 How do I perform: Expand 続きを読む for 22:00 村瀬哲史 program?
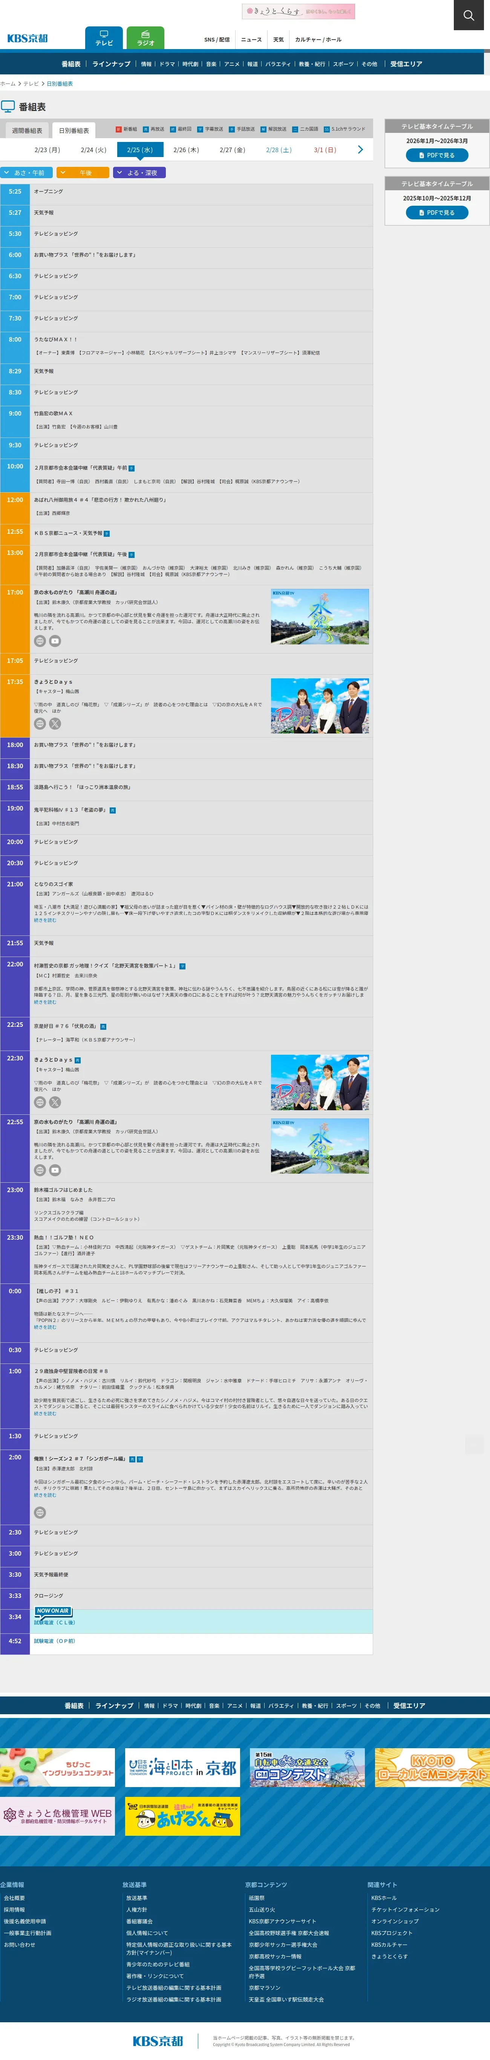click(45, 1002)
